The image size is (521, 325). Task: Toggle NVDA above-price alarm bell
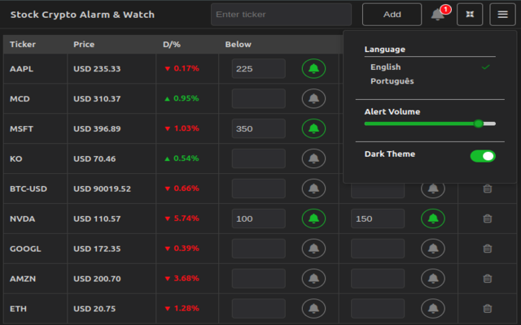click(x=433, y=219)
